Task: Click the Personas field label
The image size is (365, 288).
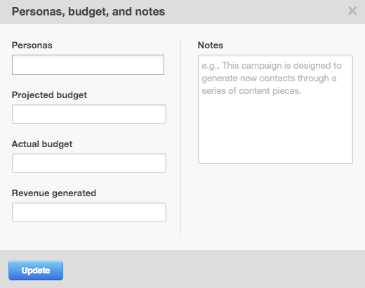Action: (32, 46)
